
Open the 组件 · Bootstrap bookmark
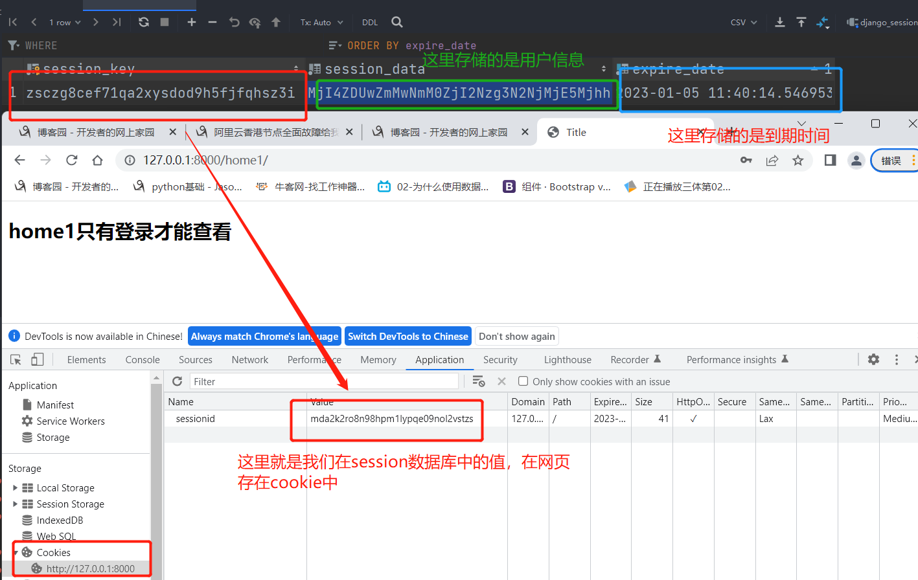[x=558, y=186]
